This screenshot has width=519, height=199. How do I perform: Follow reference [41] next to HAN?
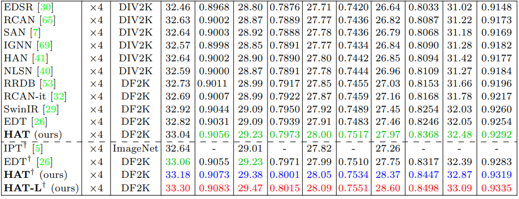[40, 58]
